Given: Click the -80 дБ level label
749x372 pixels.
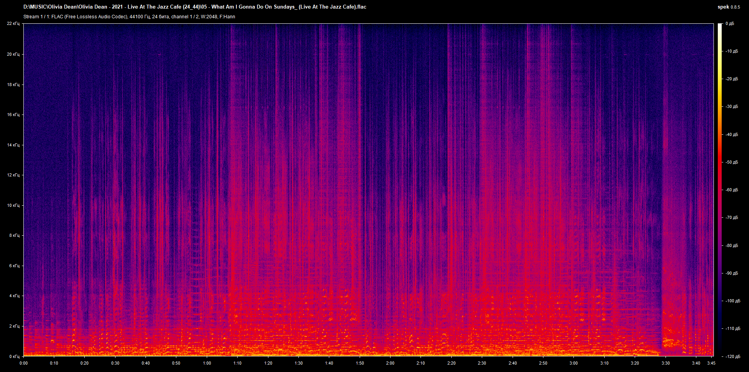Looking at the screenshot, I should click(x=731, y=246).
